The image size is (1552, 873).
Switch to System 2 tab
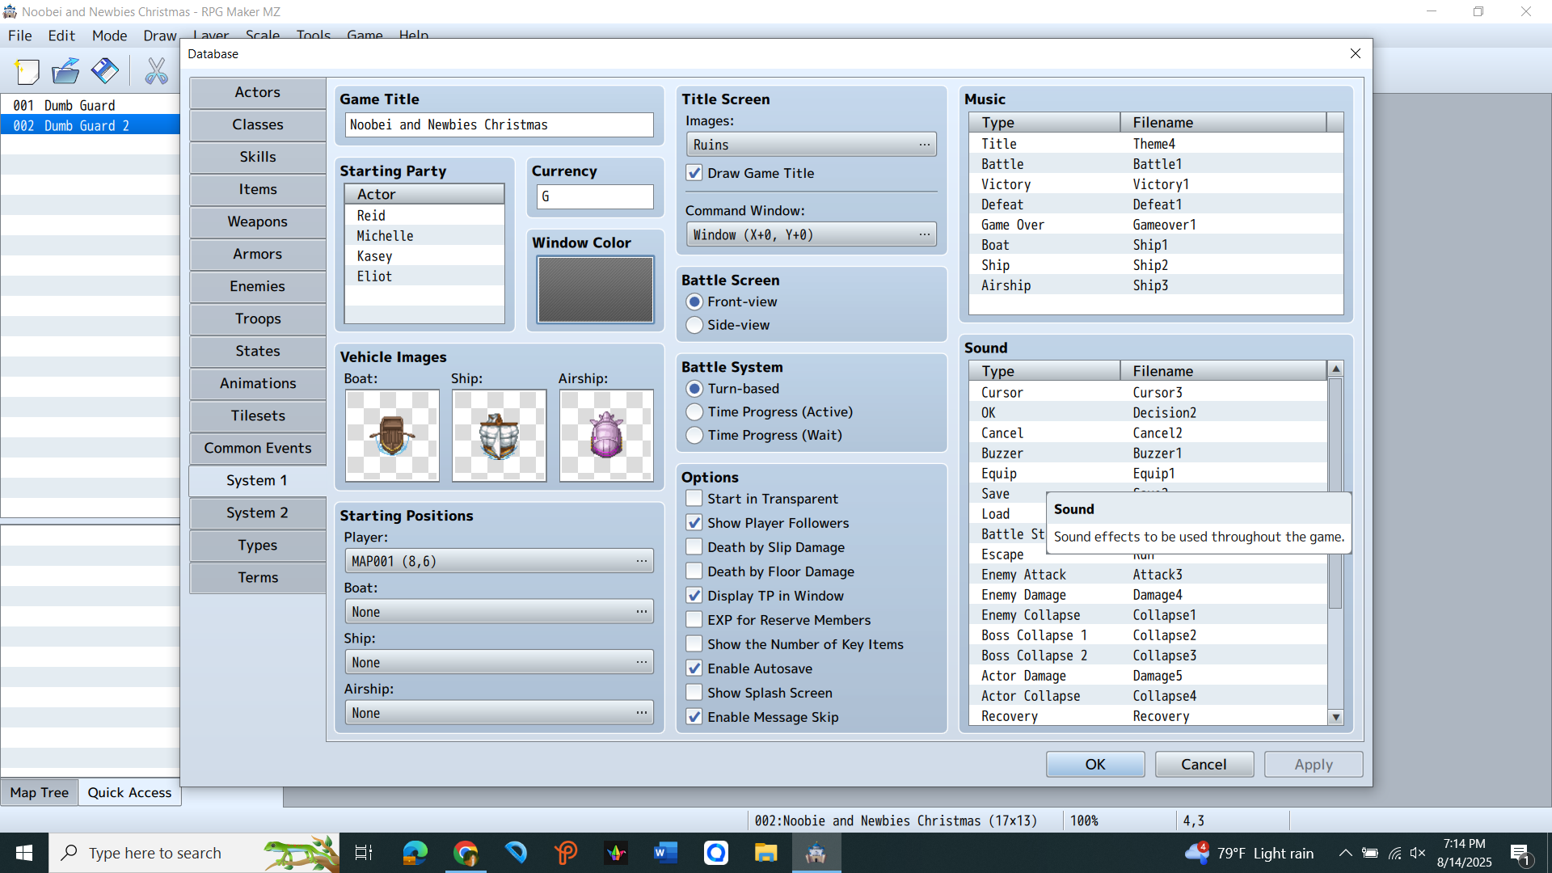[258, 512]
